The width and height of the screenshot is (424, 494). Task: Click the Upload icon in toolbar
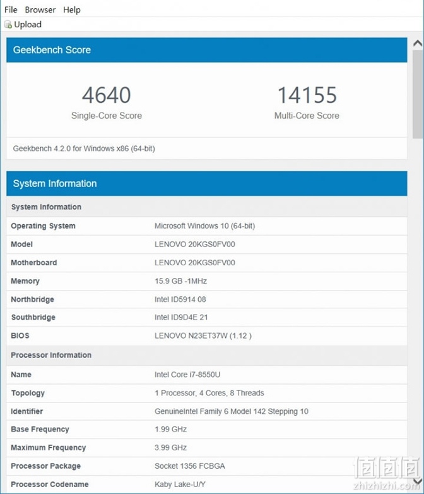coord(8,25)
